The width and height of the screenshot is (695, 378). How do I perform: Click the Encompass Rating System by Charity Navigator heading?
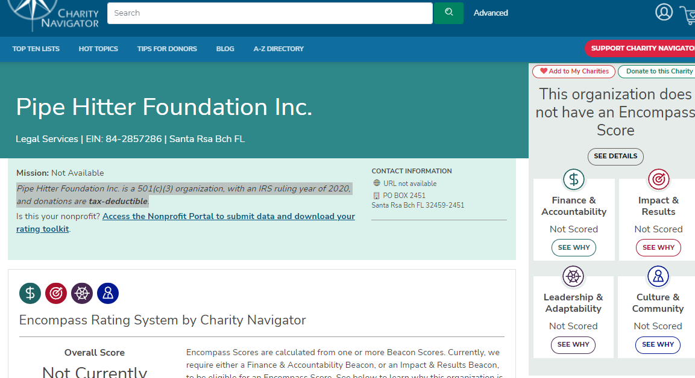[x=163, y=320]
